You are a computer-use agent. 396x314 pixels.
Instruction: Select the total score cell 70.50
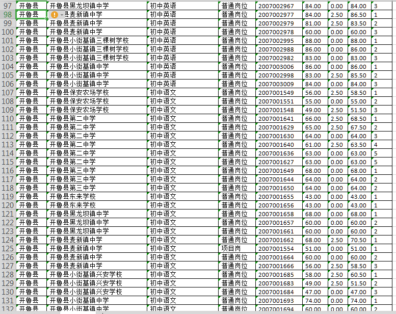pyautogui.click(x=358, y=240)
